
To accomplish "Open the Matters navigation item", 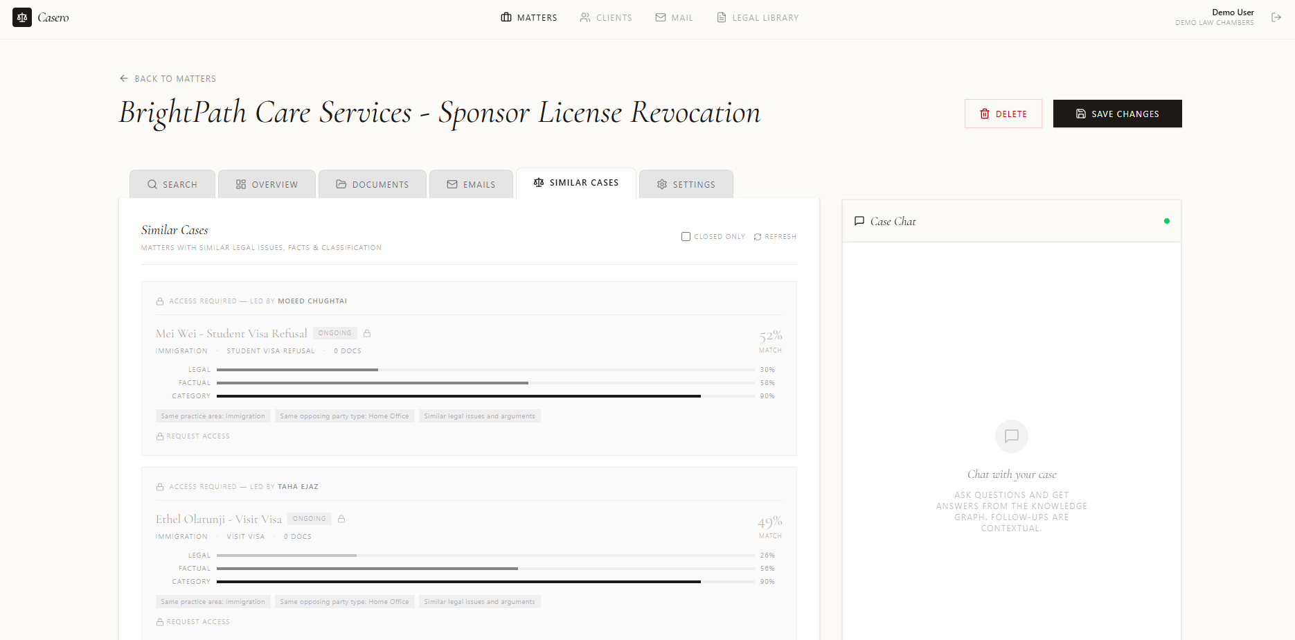I will click(529, 17).
